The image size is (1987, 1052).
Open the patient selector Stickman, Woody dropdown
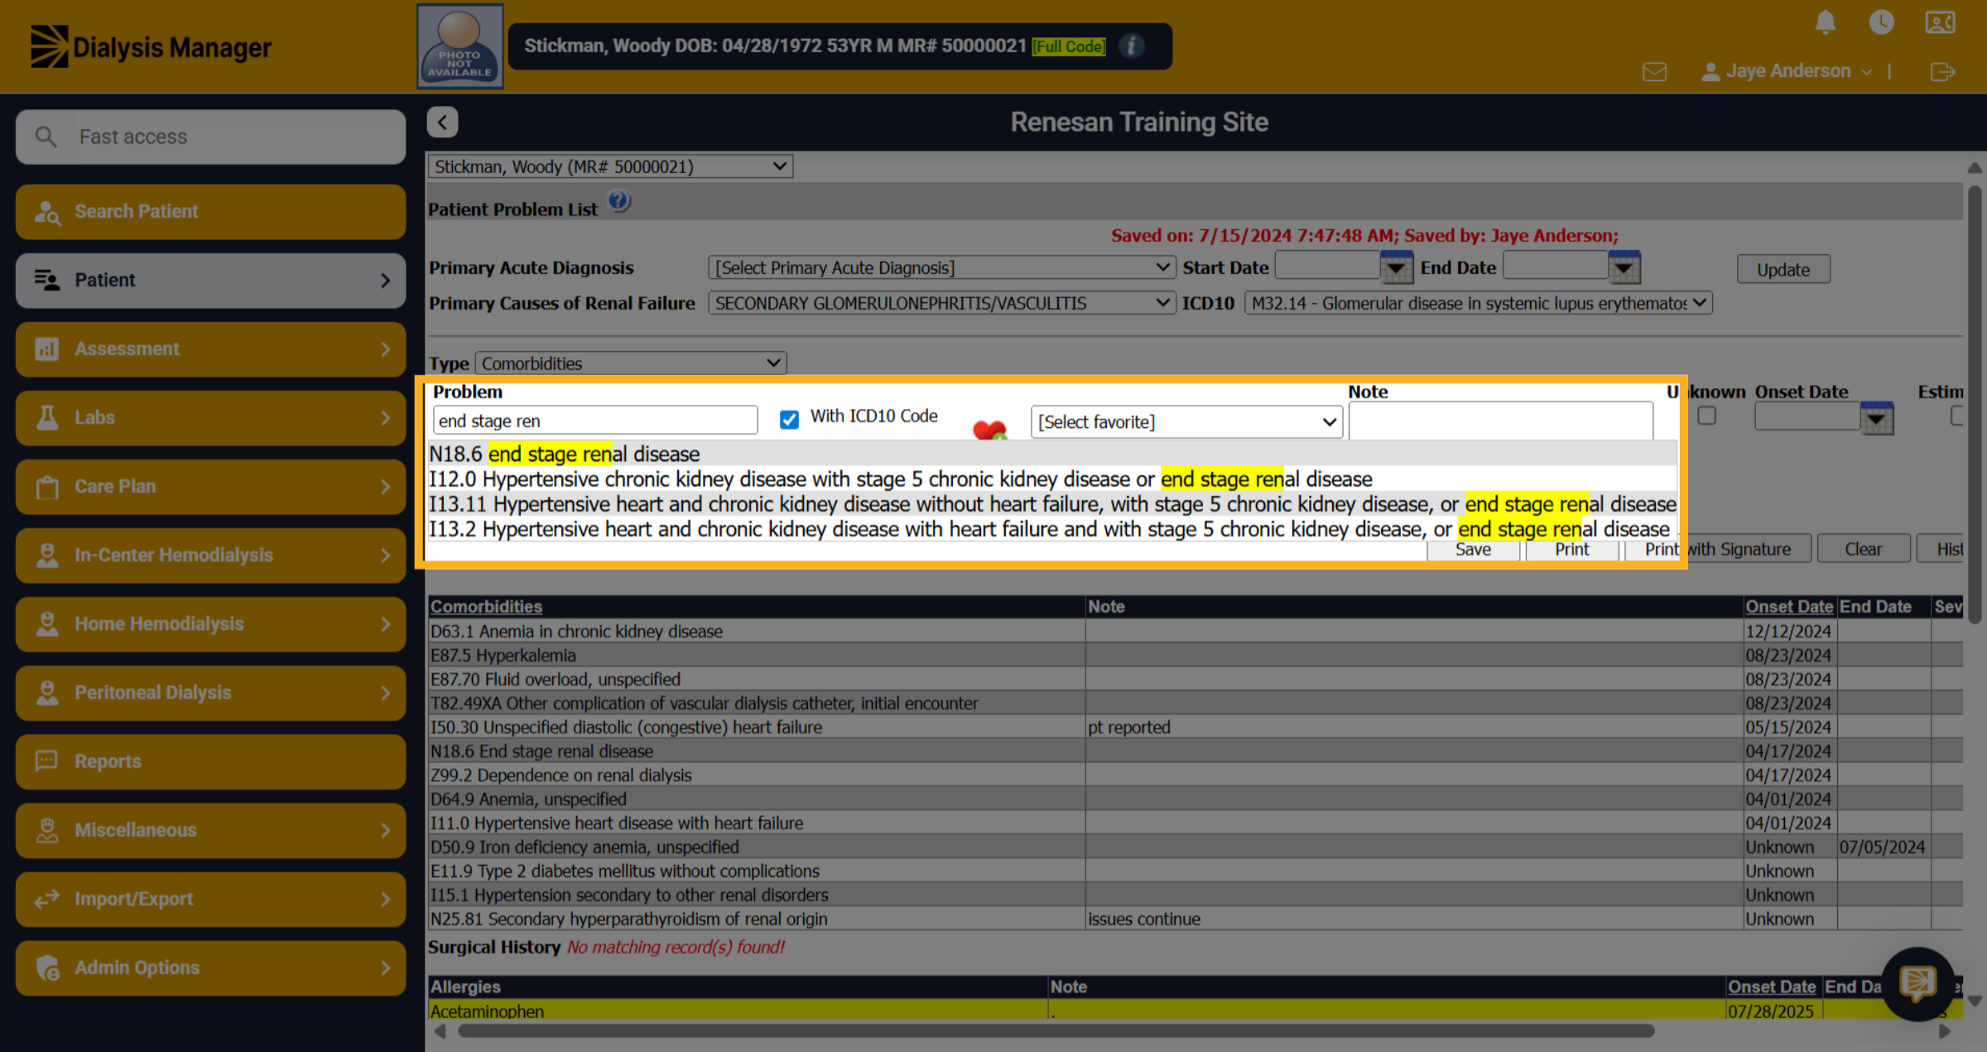coord(610,166)
